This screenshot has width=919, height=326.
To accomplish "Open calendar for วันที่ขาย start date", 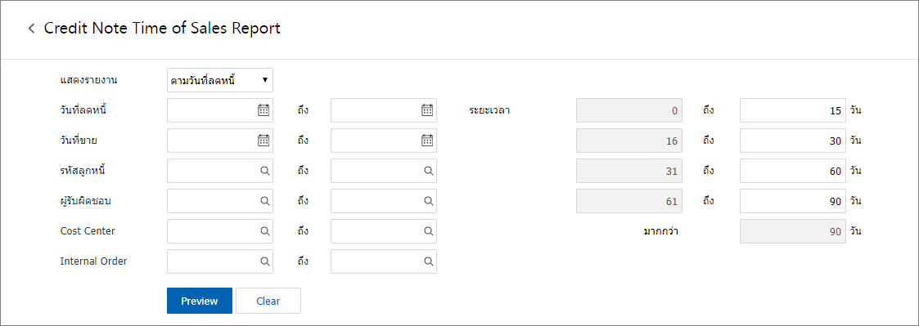I will pos(264,141).
